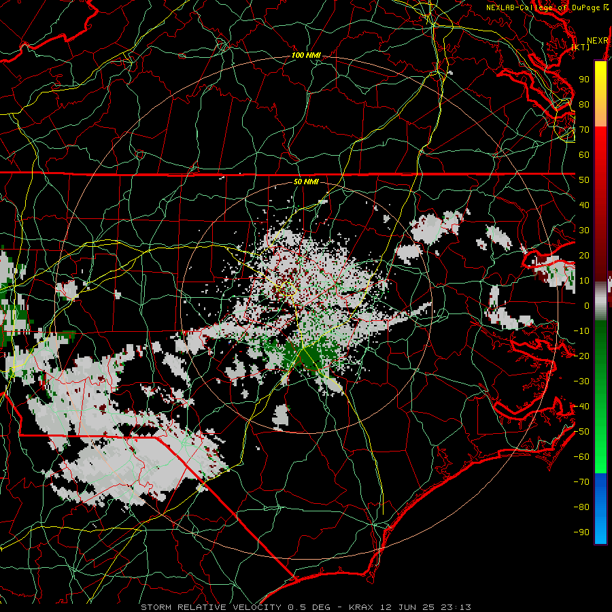This screenshot has width=612, height=612.
Task: Click the -60 label on velocity scale
Action: 581,457
